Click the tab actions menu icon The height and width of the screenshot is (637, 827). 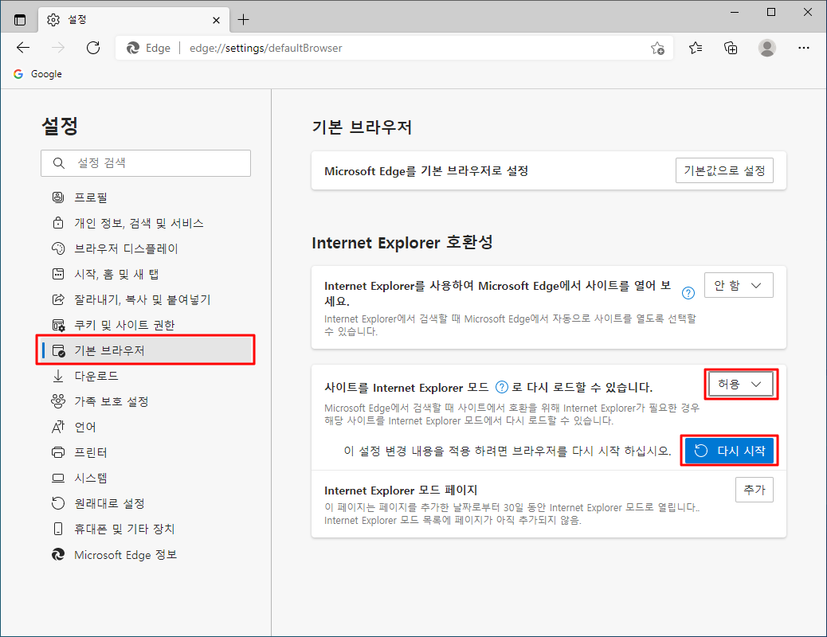20,20
